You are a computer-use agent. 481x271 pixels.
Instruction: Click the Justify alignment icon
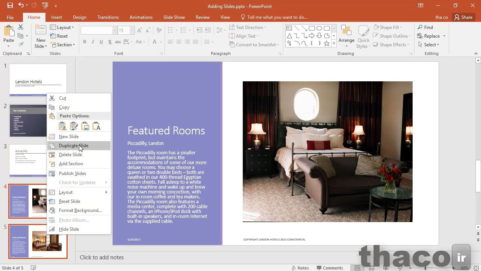[195, 42]
